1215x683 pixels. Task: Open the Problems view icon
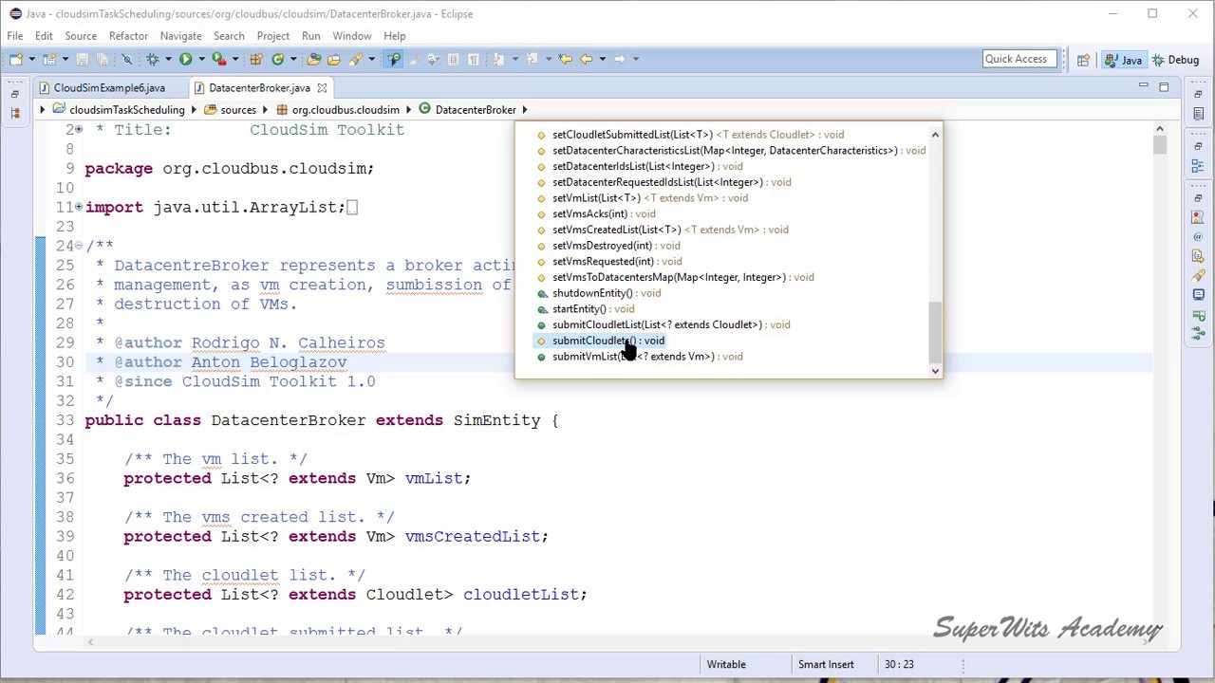coord(1198,218)
